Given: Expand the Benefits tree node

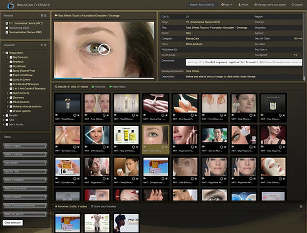Looking at the screenshot, I should 4,116.
